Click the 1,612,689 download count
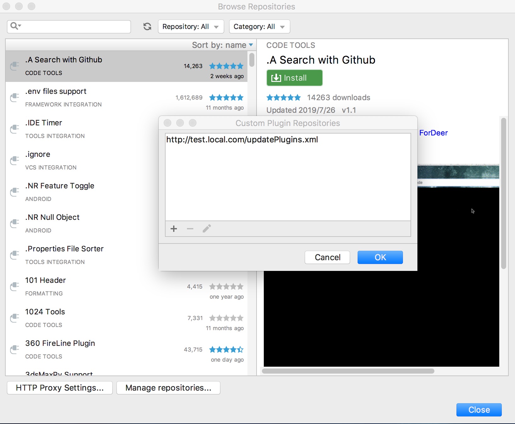 coord(189,98)
